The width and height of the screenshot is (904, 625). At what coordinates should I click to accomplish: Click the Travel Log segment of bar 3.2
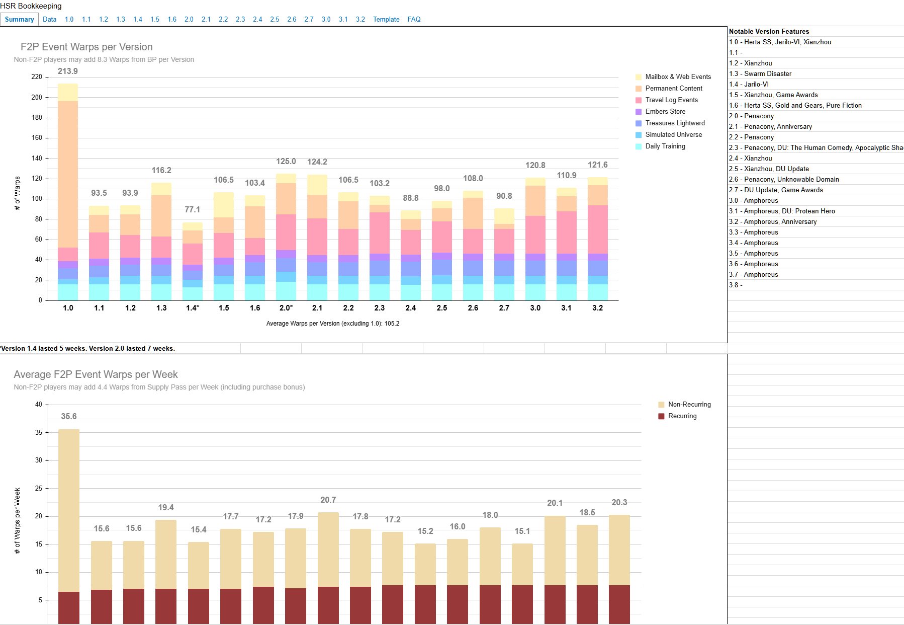(598, 229)
